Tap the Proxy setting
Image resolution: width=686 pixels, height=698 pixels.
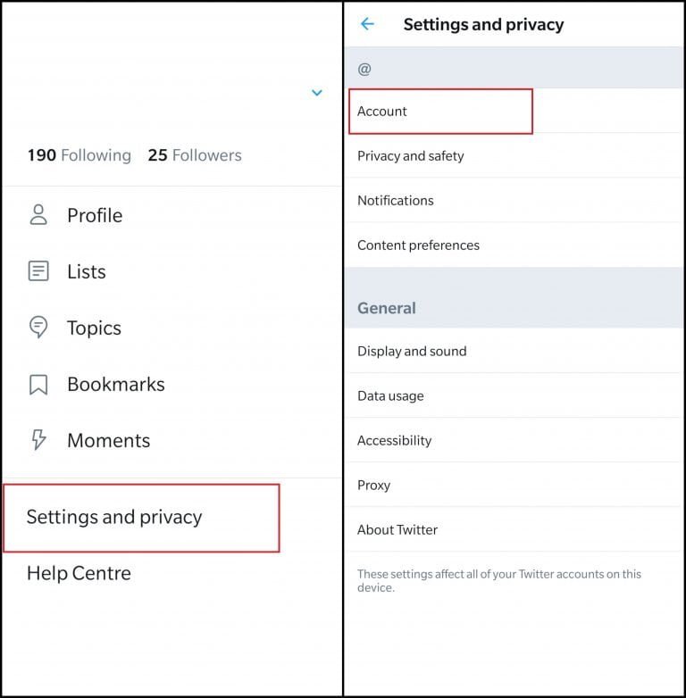(x=374, y=486)
